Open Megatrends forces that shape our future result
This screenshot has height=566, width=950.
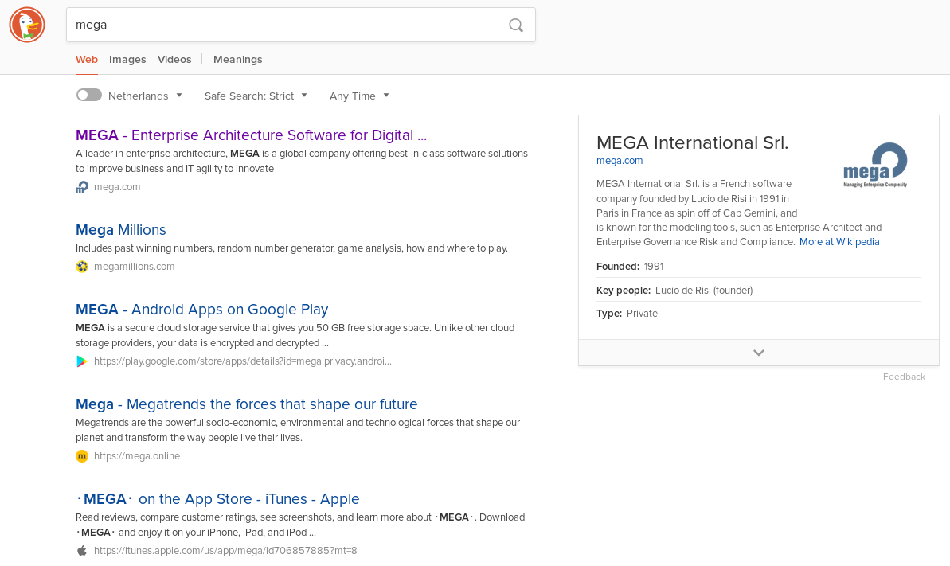tap(247, 404)
